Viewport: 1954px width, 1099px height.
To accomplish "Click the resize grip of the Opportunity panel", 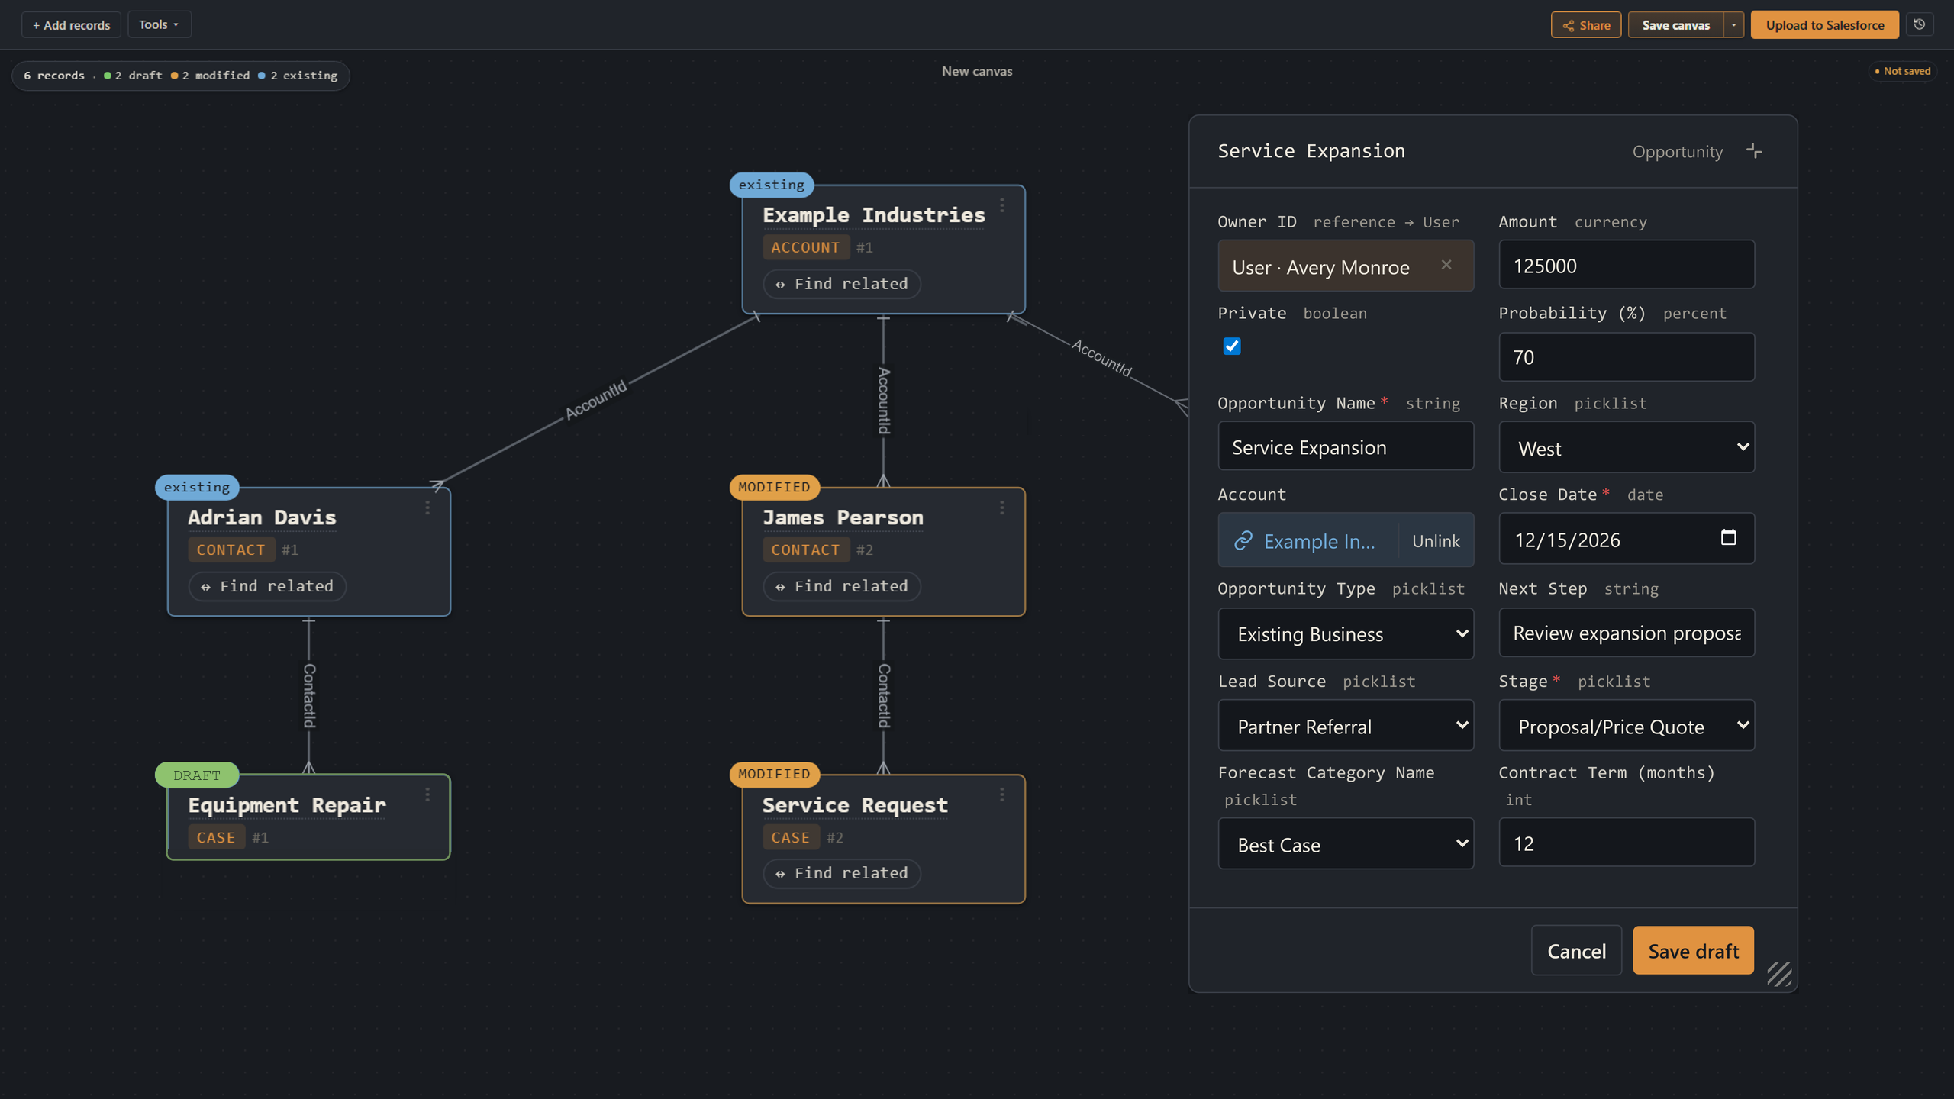I will [1779, 974].
